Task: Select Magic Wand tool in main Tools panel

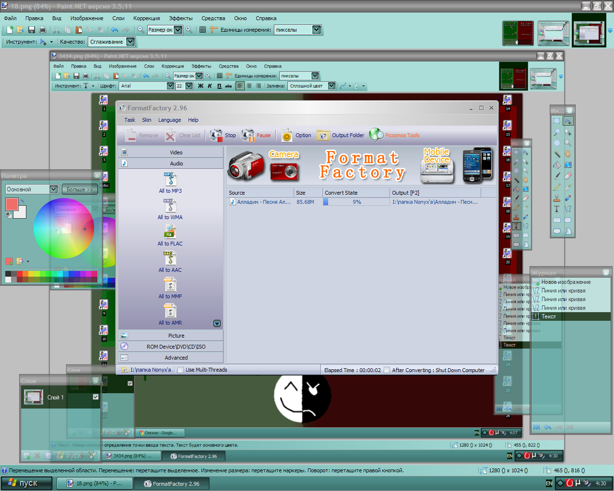Action: tap(556, 154)
